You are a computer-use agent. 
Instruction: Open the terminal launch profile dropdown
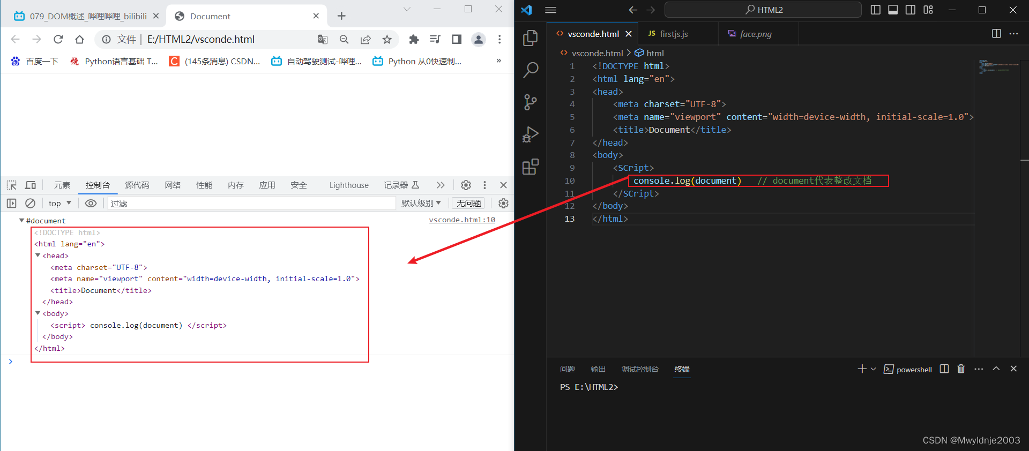click(x=874, y=369)
